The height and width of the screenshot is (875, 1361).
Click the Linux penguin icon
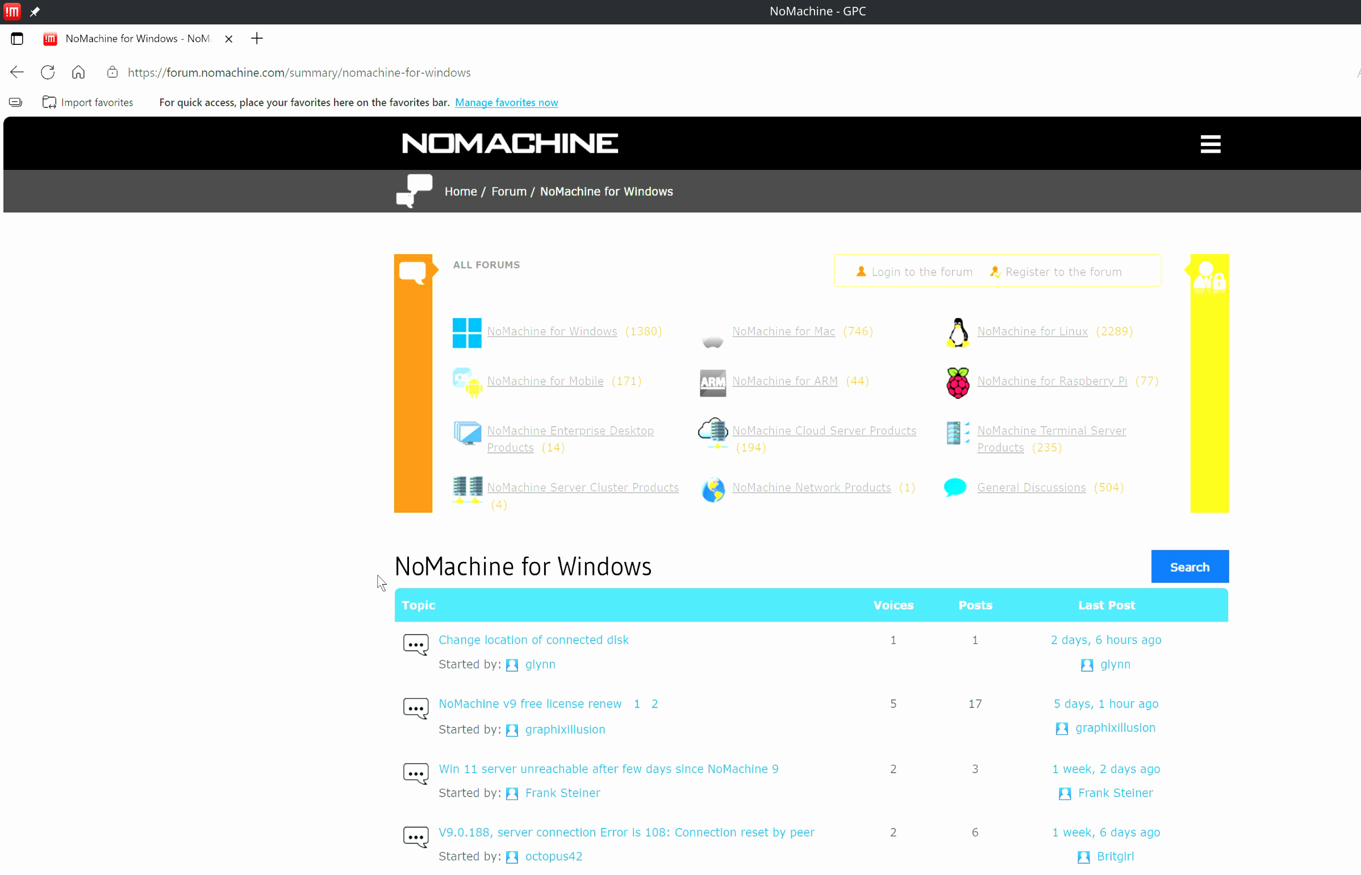pyautogui.click(x=958, y=332)
